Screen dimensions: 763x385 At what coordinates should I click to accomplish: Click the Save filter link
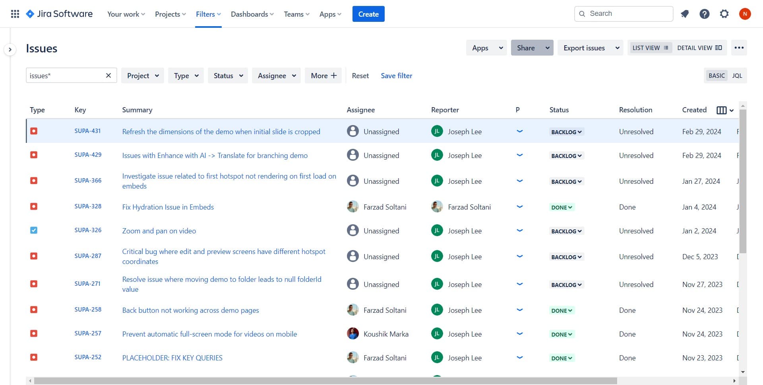(396, 75)
